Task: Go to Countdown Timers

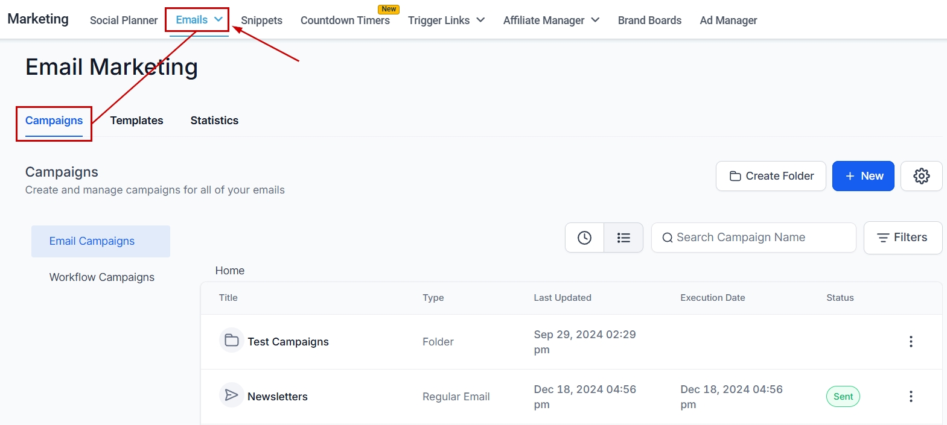Action: point(345,20)
